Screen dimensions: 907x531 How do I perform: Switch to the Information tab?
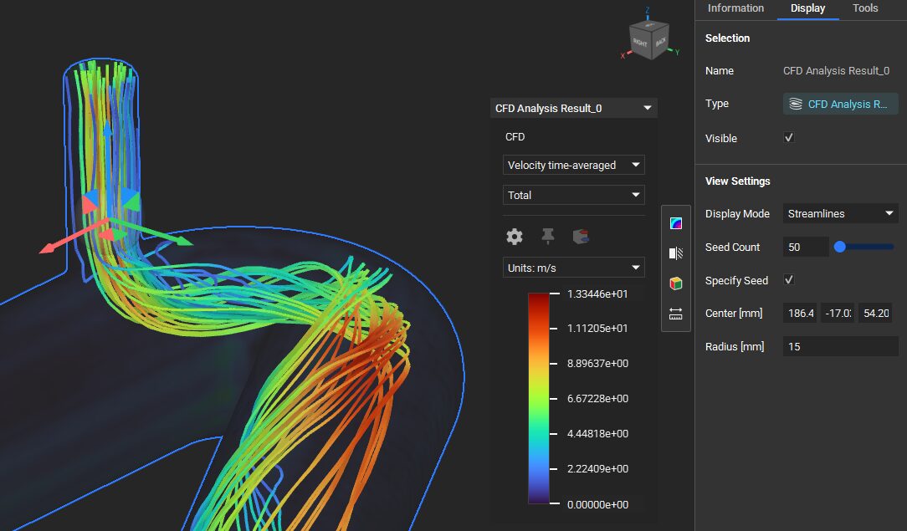pyautogui.click(x=735, y=8)
